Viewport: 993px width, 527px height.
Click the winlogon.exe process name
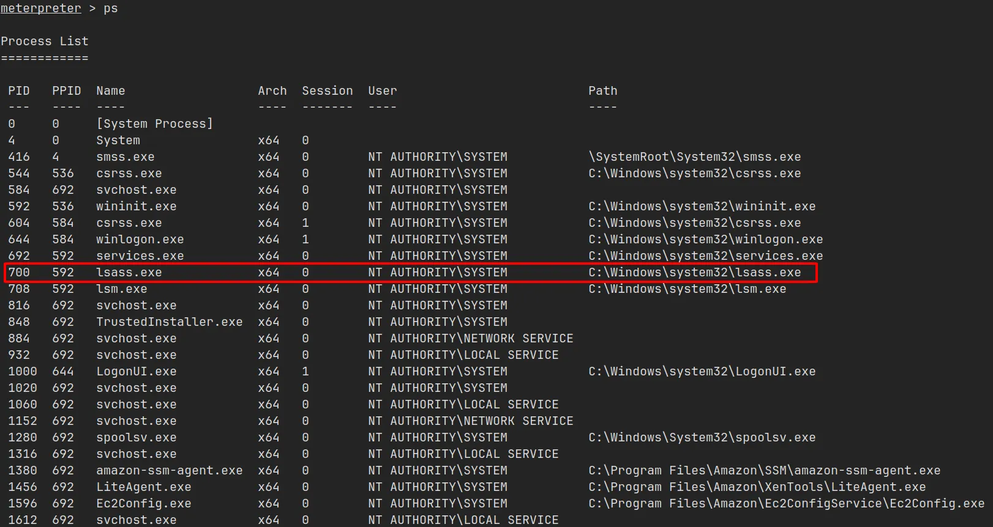[140, 240]
